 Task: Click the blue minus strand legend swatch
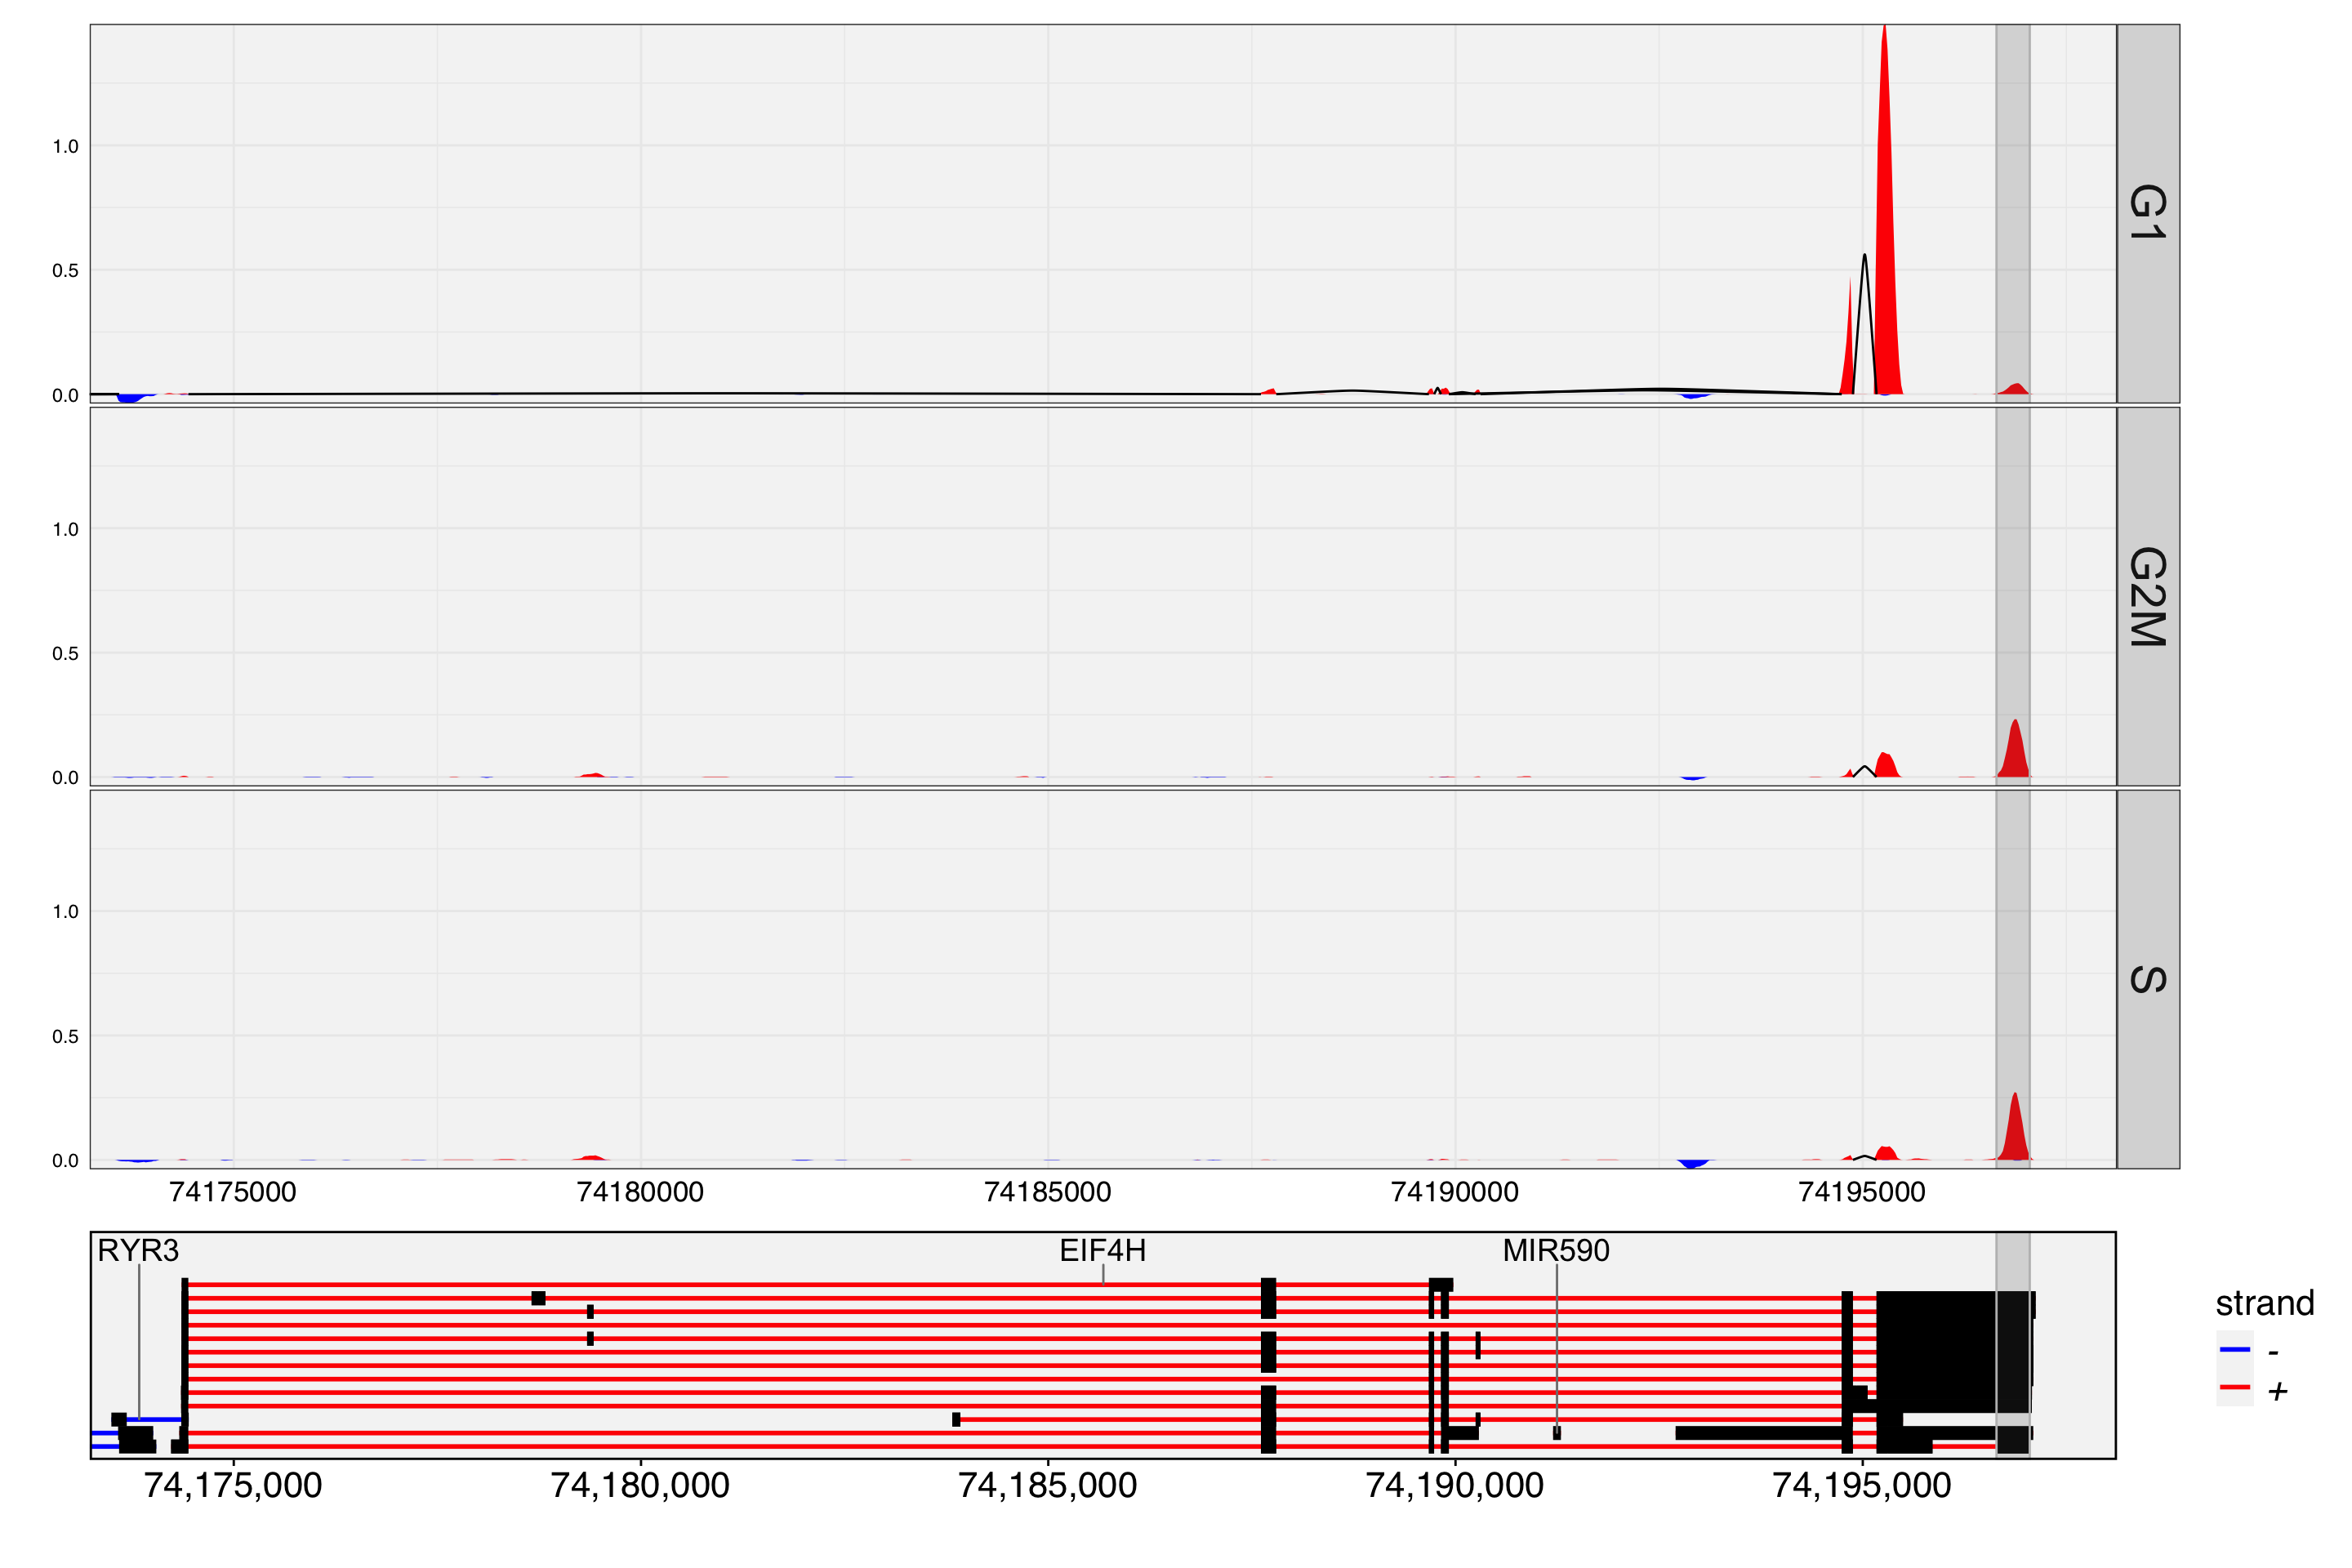(2235, 1349)
